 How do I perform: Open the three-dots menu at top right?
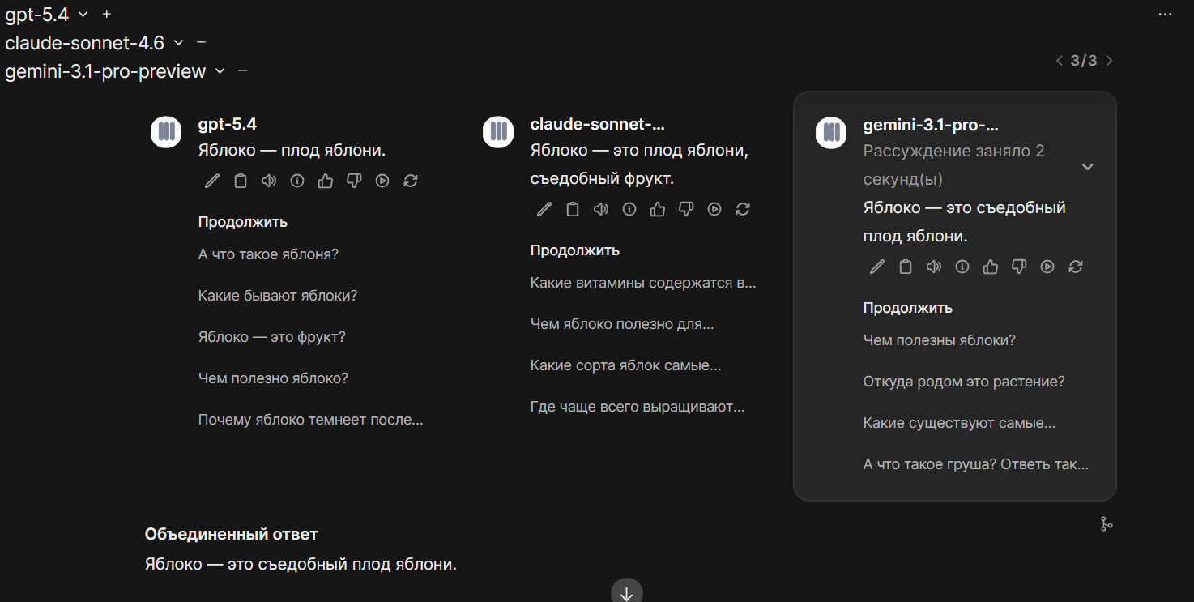tap(1165, 15)
